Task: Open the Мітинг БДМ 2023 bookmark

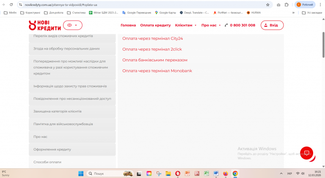Action: (103, 13)
